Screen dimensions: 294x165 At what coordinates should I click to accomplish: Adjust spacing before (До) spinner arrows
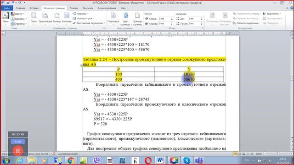202,19
